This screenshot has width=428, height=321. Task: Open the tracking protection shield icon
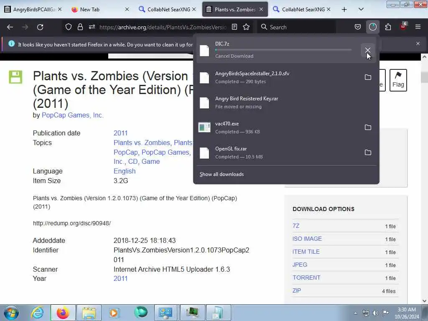click(69, 27)
